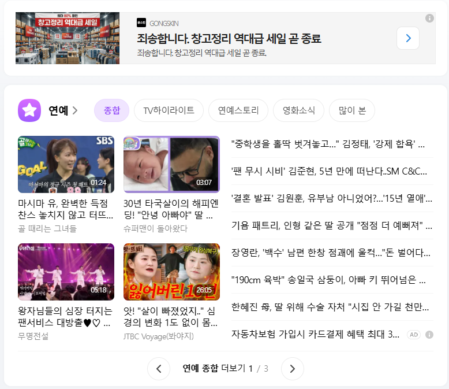Open the ad headline 죄송합니다. 창고정리 역대급 세일 곧 종료

[229, 39]
